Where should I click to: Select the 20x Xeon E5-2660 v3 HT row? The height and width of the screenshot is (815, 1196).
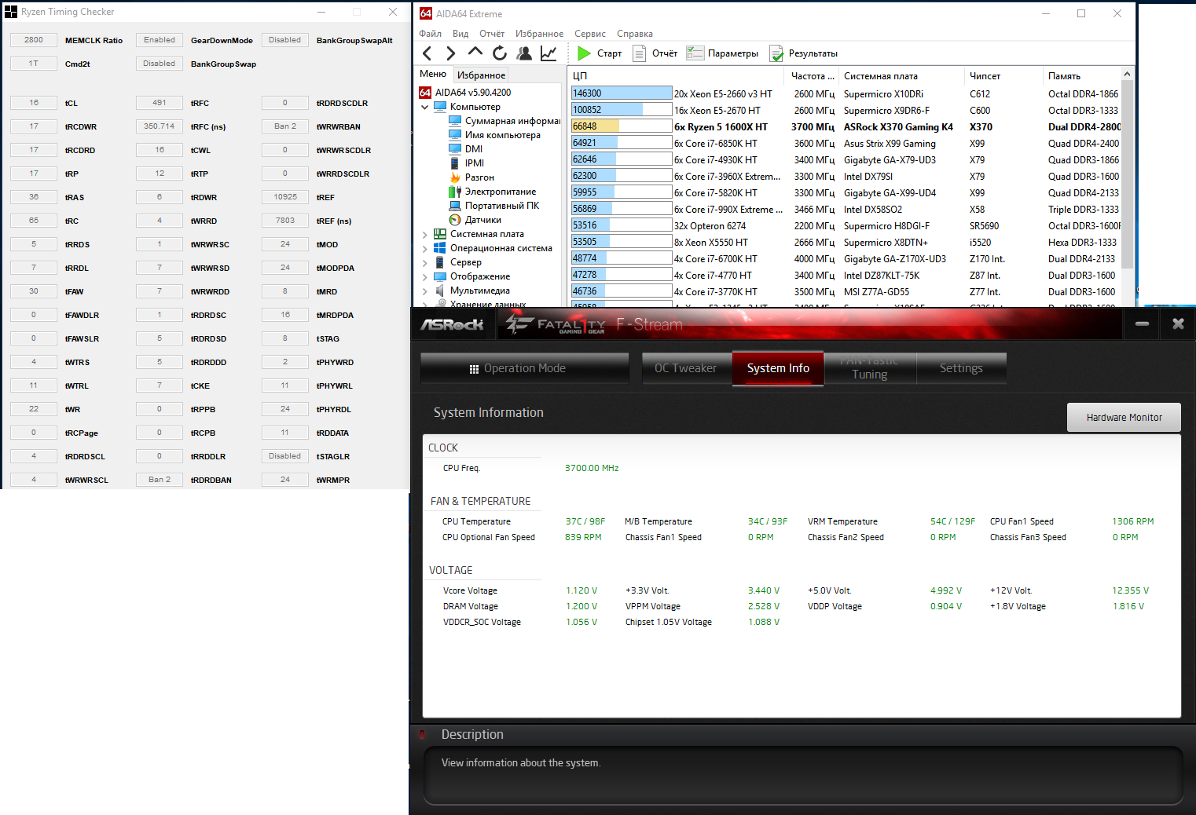846,93
